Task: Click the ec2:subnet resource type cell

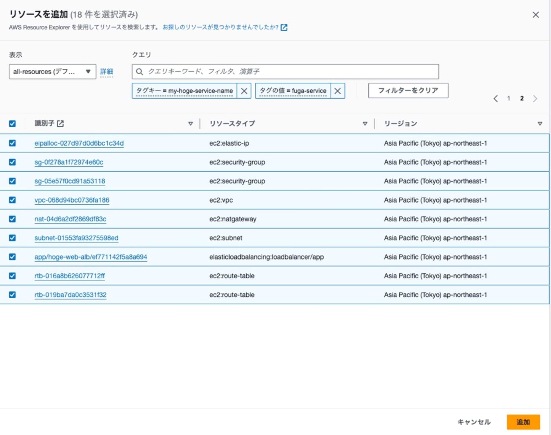Action: click(226, 238)
